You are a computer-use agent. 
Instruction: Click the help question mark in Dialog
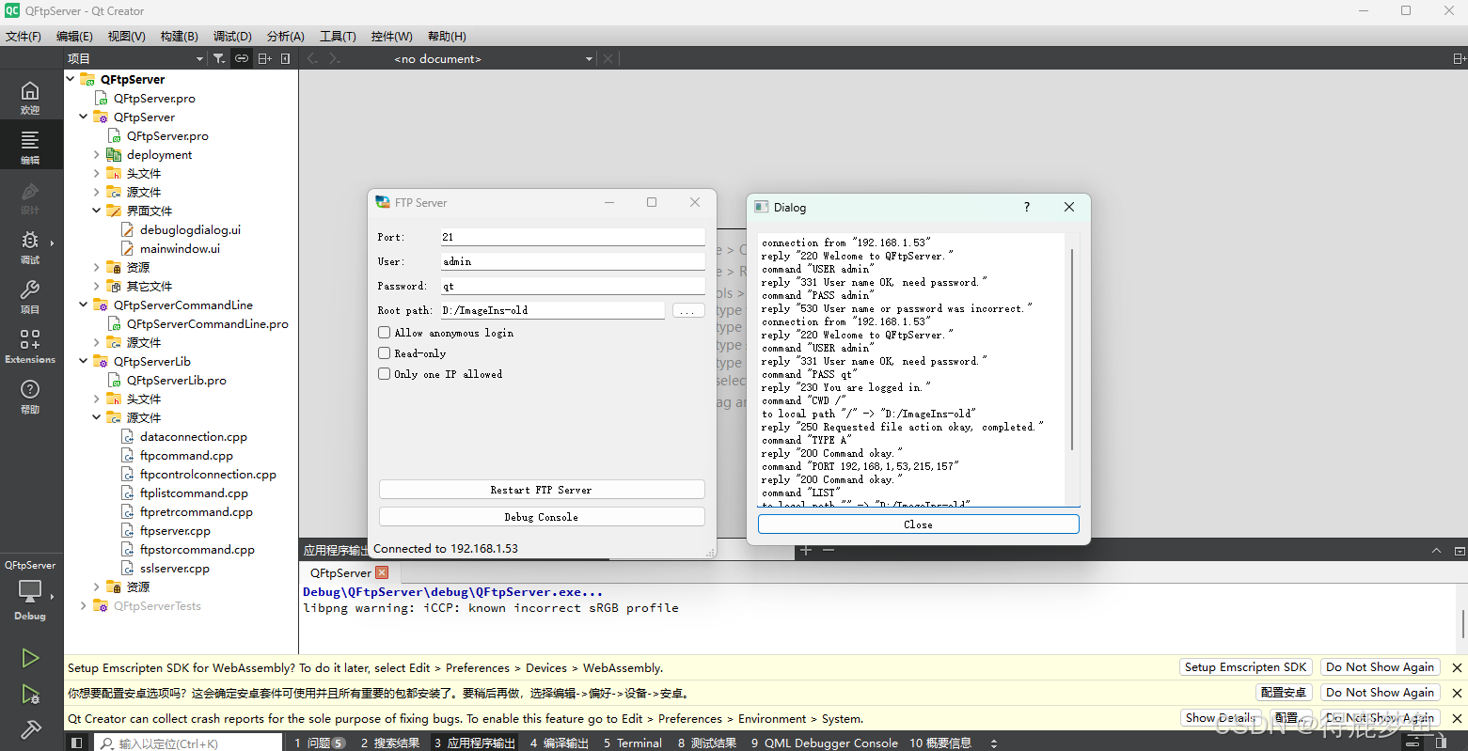click(x=1026, y=207)
